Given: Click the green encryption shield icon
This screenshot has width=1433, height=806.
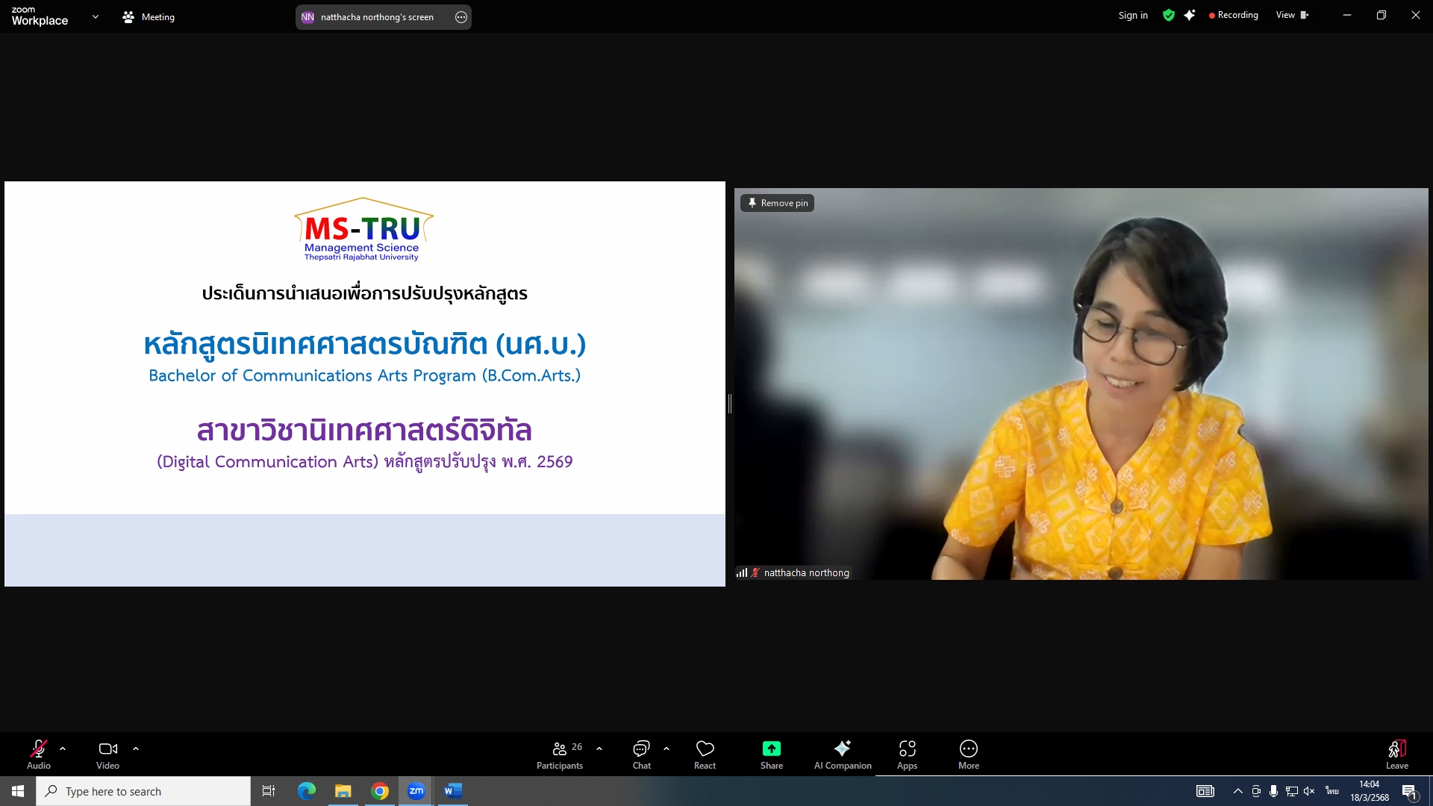Looking at the screenshot, I should (1168, 15).
